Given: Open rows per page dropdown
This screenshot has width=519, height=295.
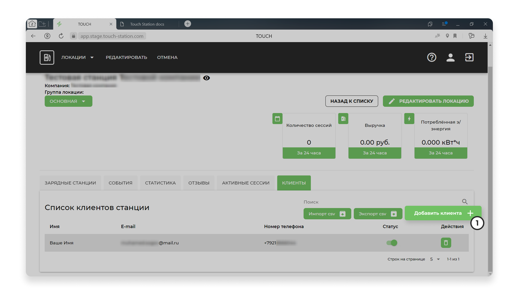Looking at the screenshot, I should point(435,259).
